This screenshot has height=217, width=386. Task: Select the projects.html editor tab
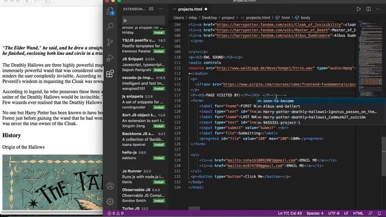(190, 9)
